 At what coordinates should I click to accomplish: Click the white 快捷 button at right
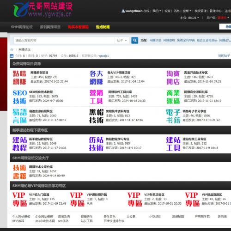pos(225,27)
